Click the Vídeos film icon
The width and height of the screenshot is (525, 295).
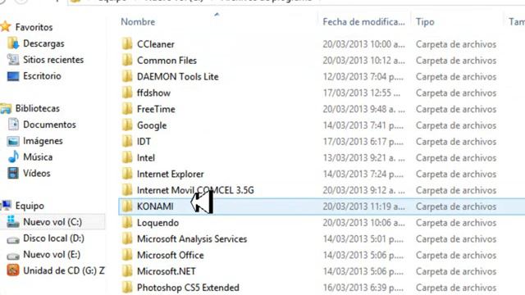click(x=13, y=173)
